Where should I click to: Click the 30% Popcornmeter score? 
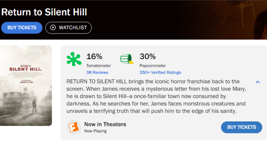(148, 56)
